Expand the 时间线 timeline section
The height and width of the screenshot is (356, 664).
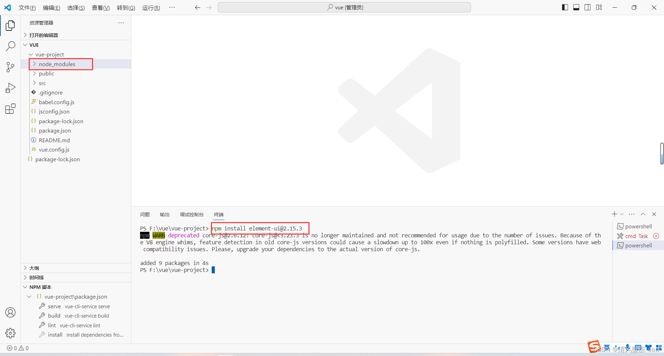click(76, 277)
